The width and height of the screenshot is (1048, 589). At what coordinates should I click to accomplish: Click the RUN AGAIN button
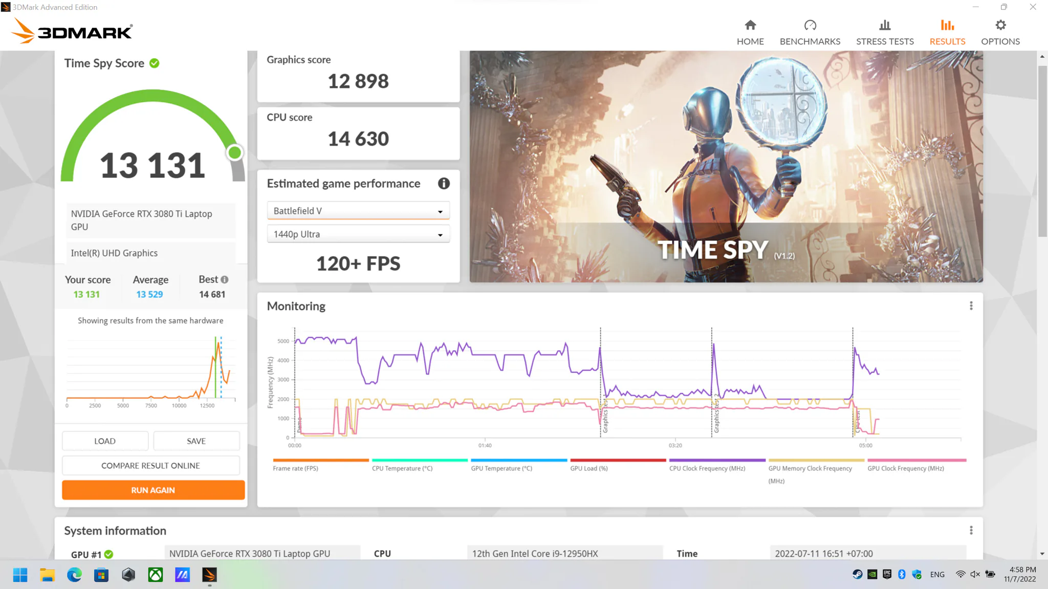[153, 490]
